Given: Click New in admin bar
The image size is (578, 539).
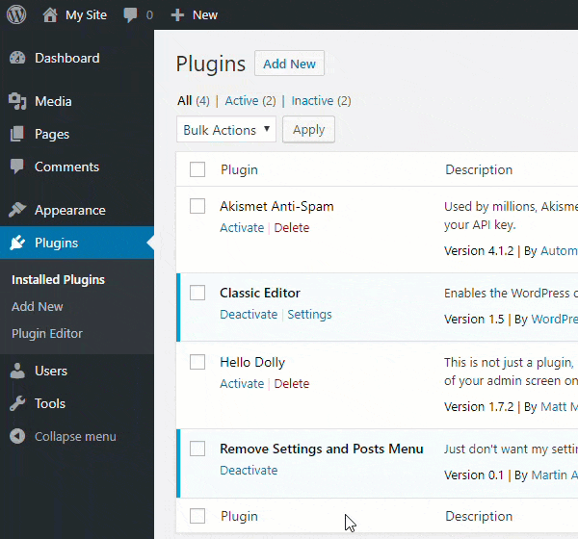Looking at the screenshot, I should point(205,15).
